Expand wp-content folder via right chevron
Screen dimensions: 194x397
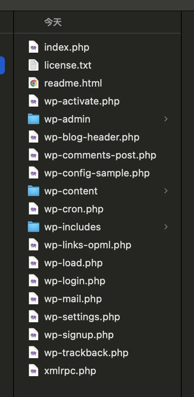pyautogui.click(x=166, y=191)
